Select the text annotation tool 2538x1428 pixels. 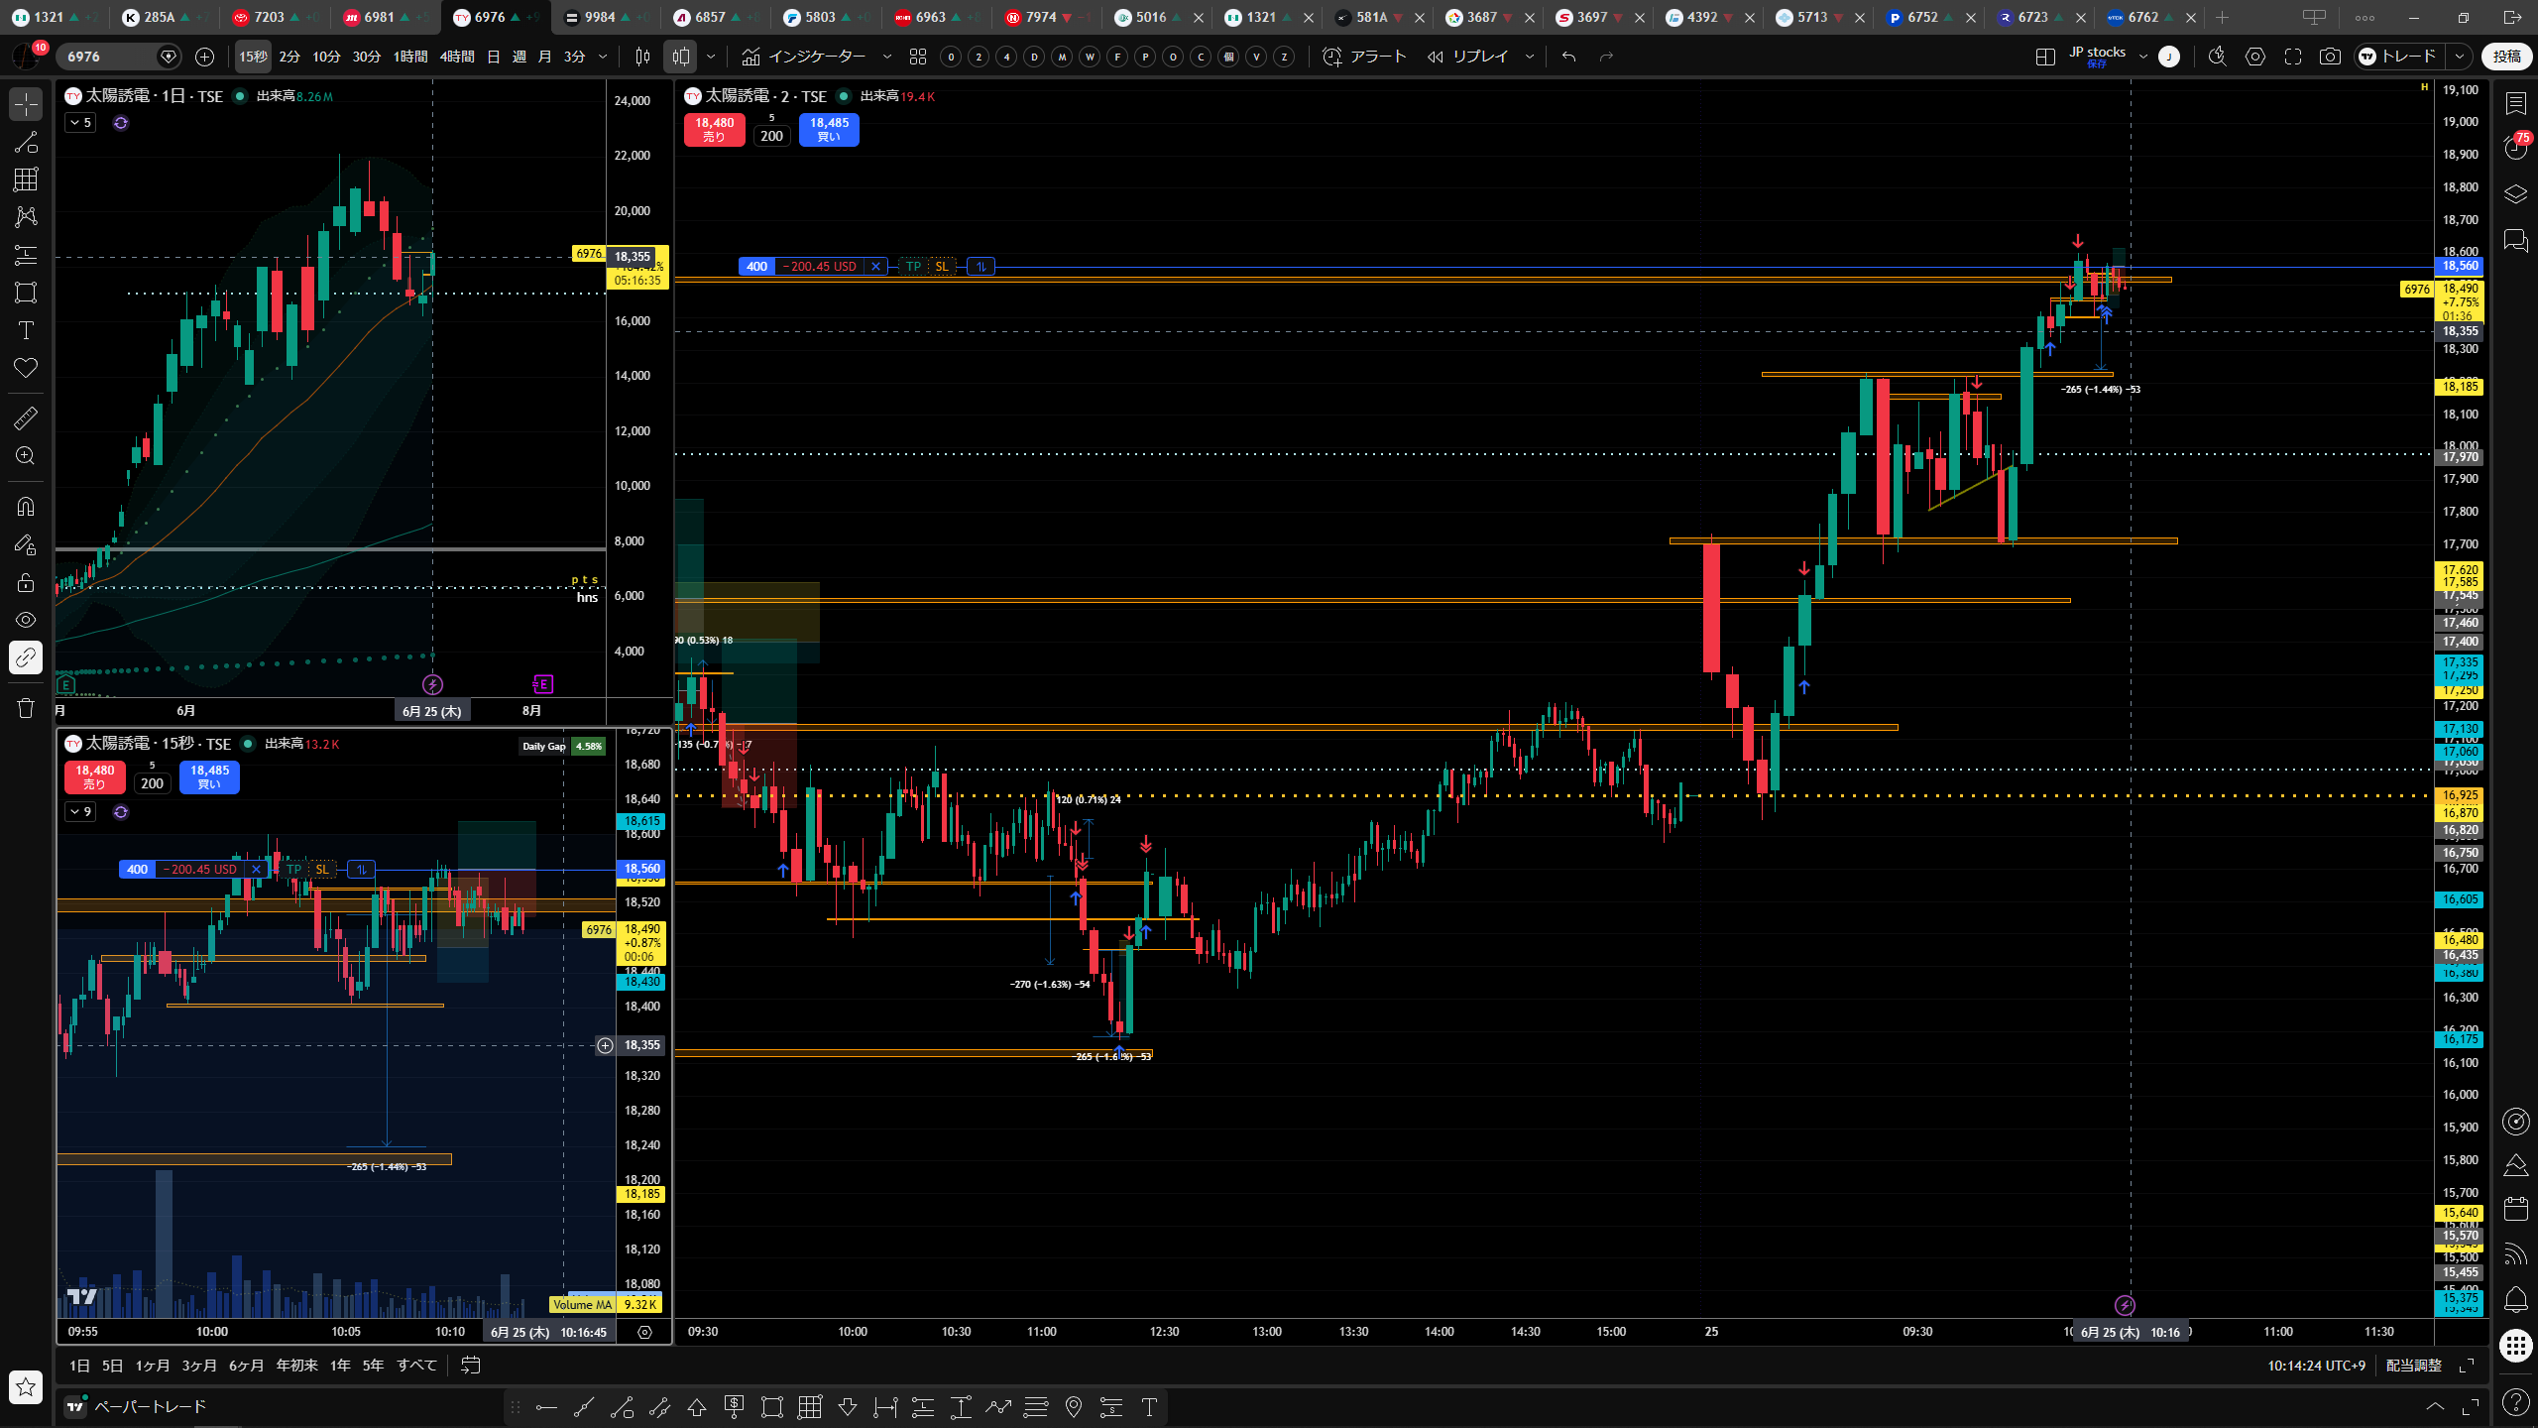coord(26,330)
